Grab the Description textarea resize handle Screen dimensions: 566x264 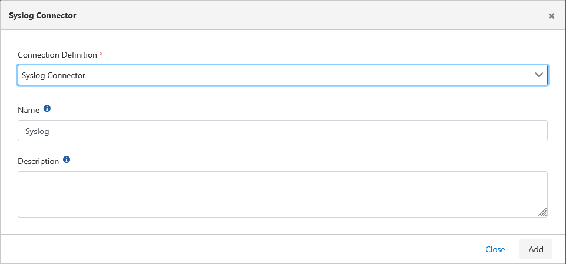click(542, 212)
